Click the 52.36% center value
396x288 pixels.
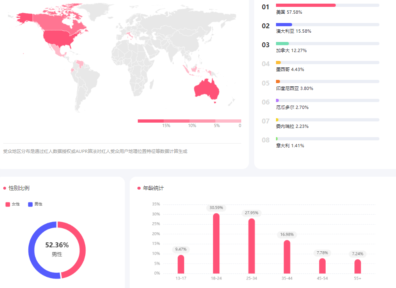(57, 245)
